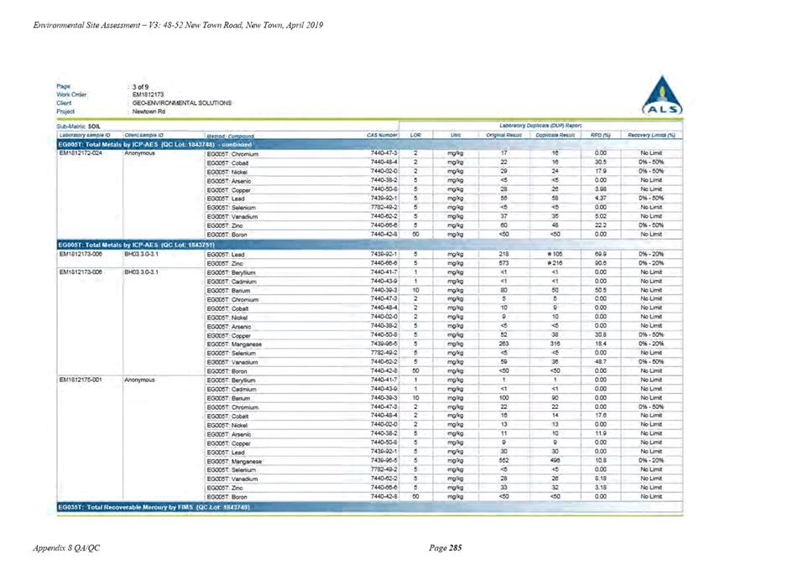Click project name 'Newtown Rd'

click(x=149, y=111)
